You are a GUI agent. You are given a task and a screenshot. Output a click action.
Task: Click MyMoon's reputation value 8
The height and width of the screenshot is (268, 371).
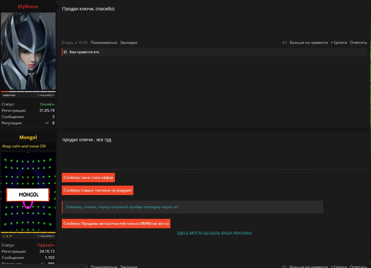tap(53, 123)
